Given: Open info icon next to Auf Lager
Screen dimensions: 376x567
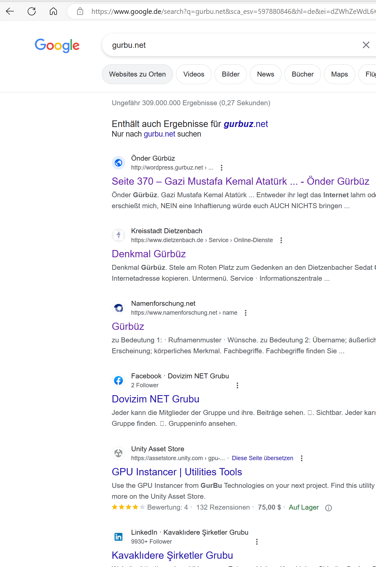Looking at the screenshot, I should tap(328, 508).
